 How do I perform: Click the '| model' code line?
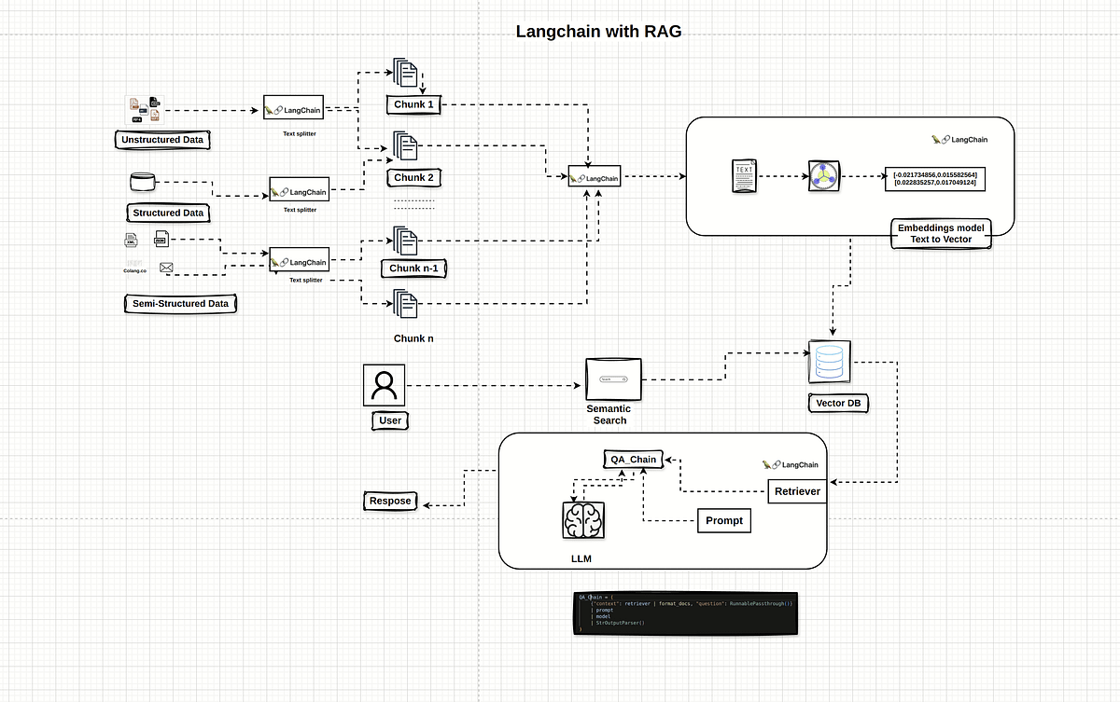[x=601, y=616]
